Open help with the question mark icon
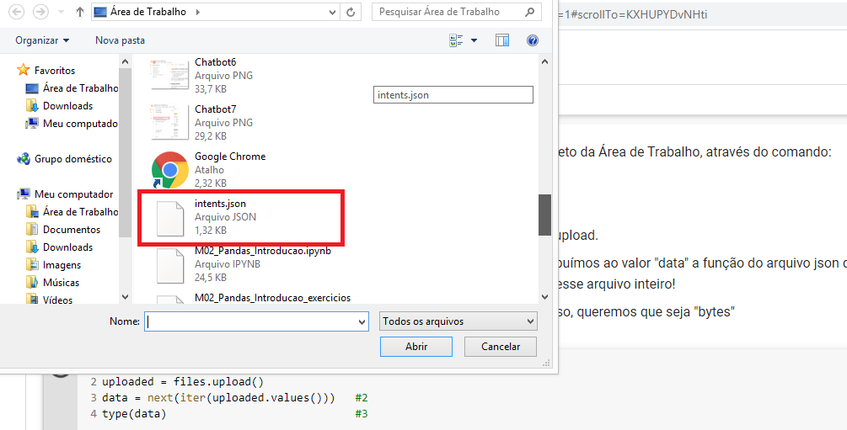Image resolution: width=847 pixels, height=430 pixels. click(533, 40)
